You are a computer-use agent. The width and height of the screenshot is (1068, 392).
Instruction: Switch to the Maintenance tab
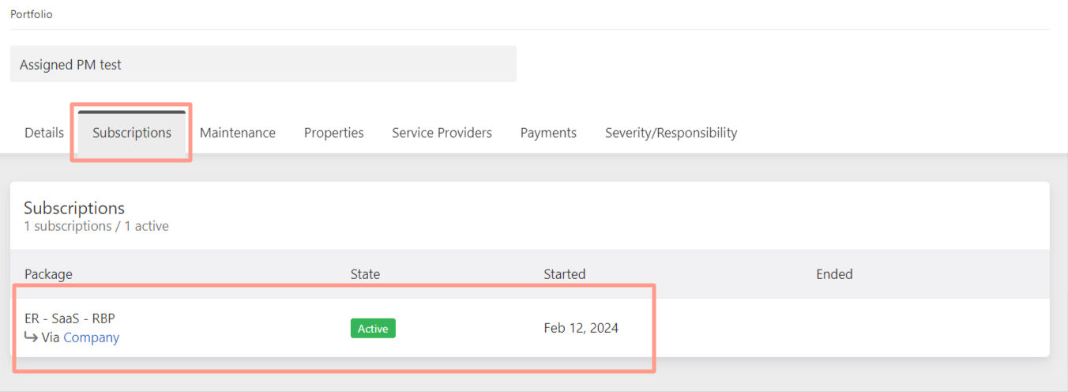point(238,133)
